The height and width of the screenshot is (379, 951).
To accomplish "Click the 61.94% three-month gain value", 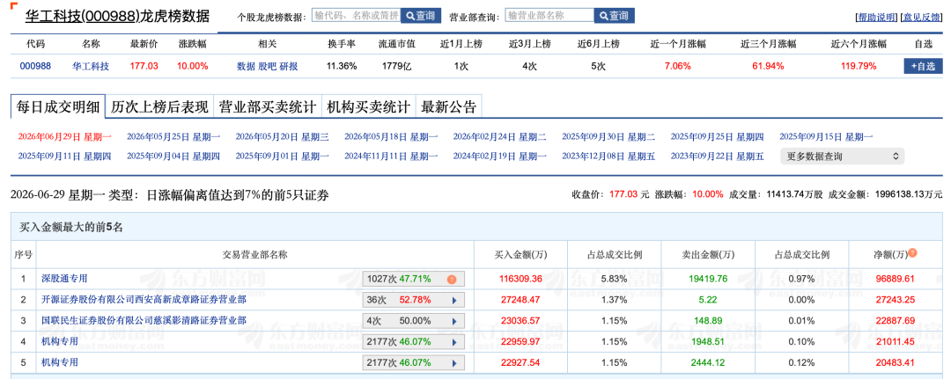I will click(768, 67).
